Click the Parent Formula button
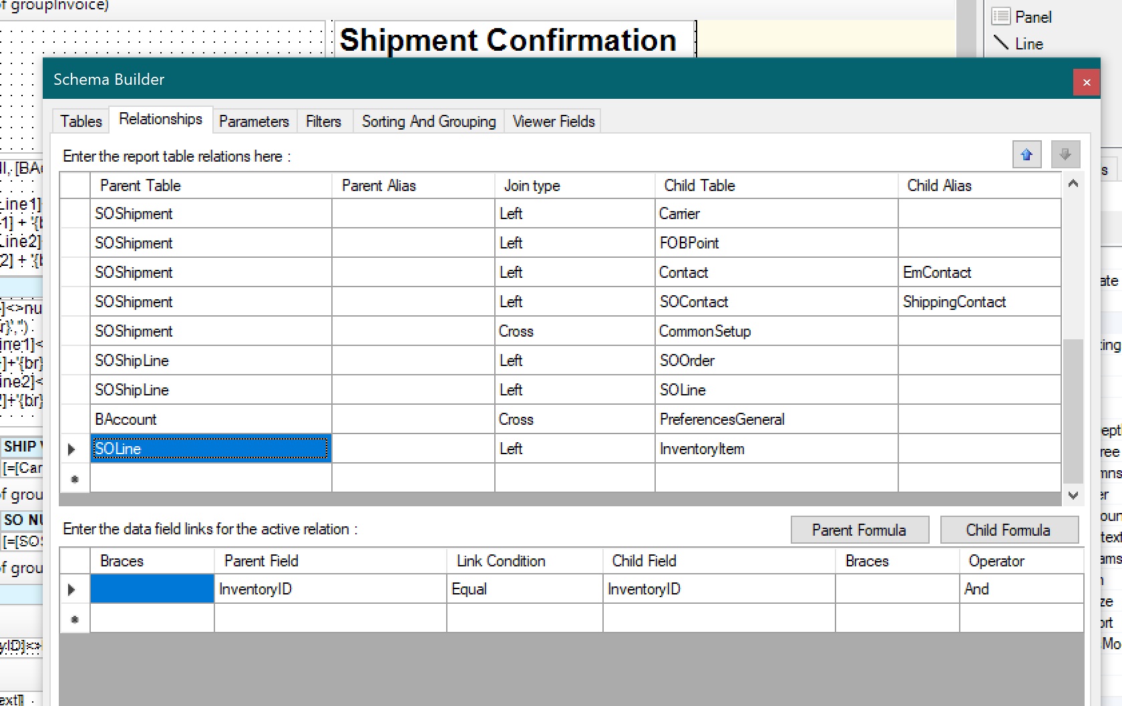The height and width of the screenshot is (706, 1122). pyautogui.click(x=860, y=530)
